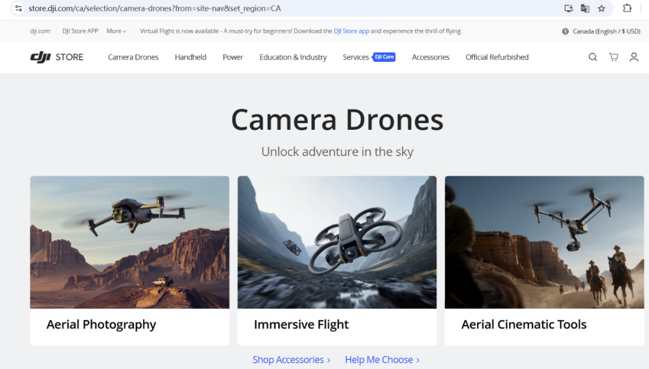This screenshot has height=369, width=649.
Task: Open the Camera Drones menu
Action: click(133, 57)
